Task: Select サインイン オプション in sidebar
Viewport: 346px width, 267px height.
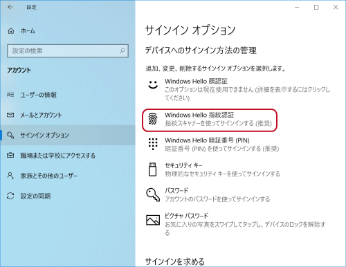Action: pyautogui.click(x=68, y=135)
